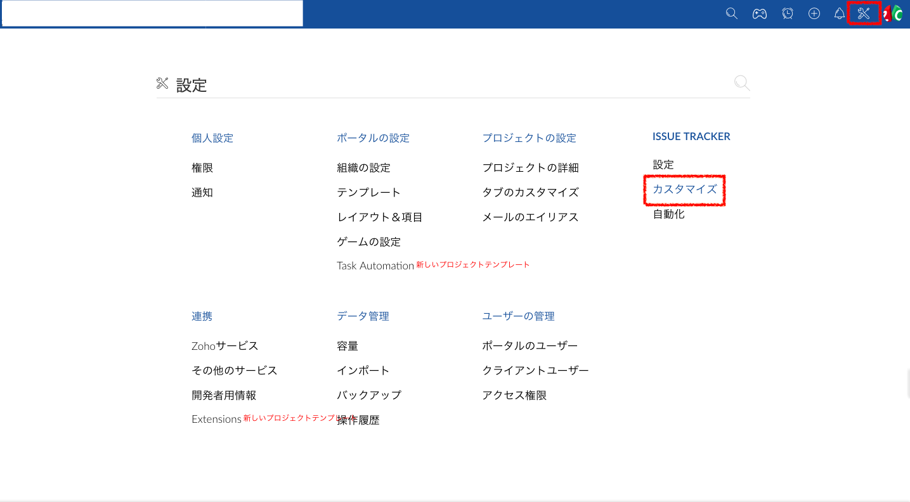Open レイアウト＆項目 link
Screen dimensions: 910x502
[380, 217]
